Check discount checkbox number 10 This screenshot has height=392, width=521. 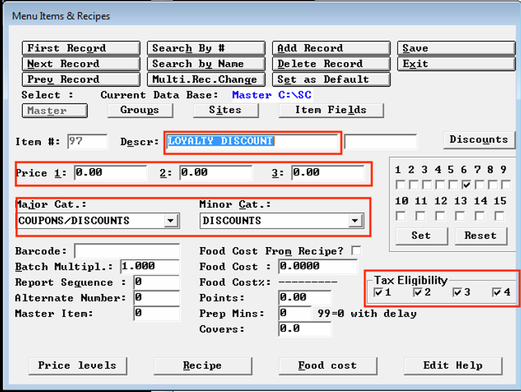(401, 217)
